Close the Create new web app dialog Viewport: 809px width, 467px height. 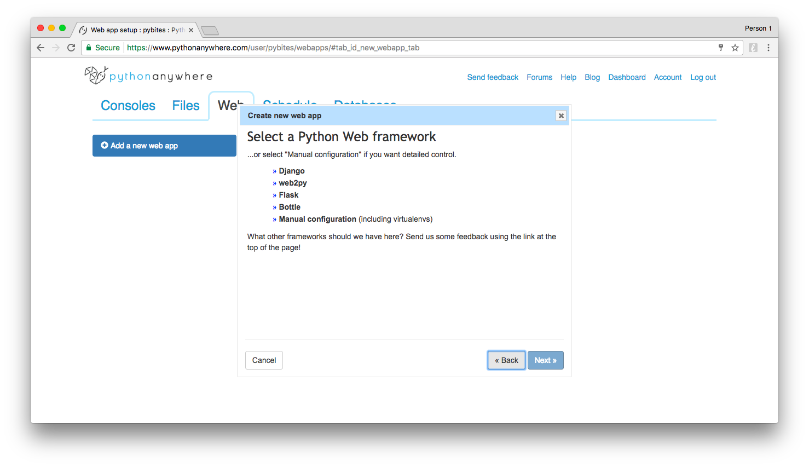(561, 116)
